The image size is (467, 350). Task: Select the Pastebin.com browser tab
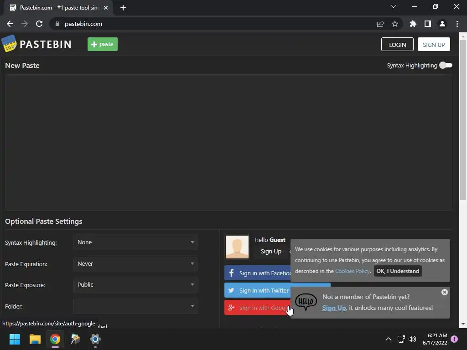[58, 8]
